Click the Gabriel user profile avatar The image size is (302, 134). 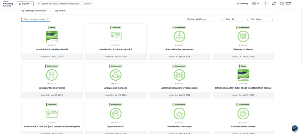click(282, 4)
